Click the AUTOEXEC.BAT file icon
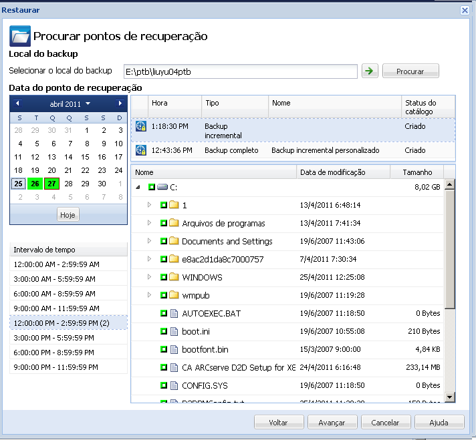 click(x=174, y=313)
